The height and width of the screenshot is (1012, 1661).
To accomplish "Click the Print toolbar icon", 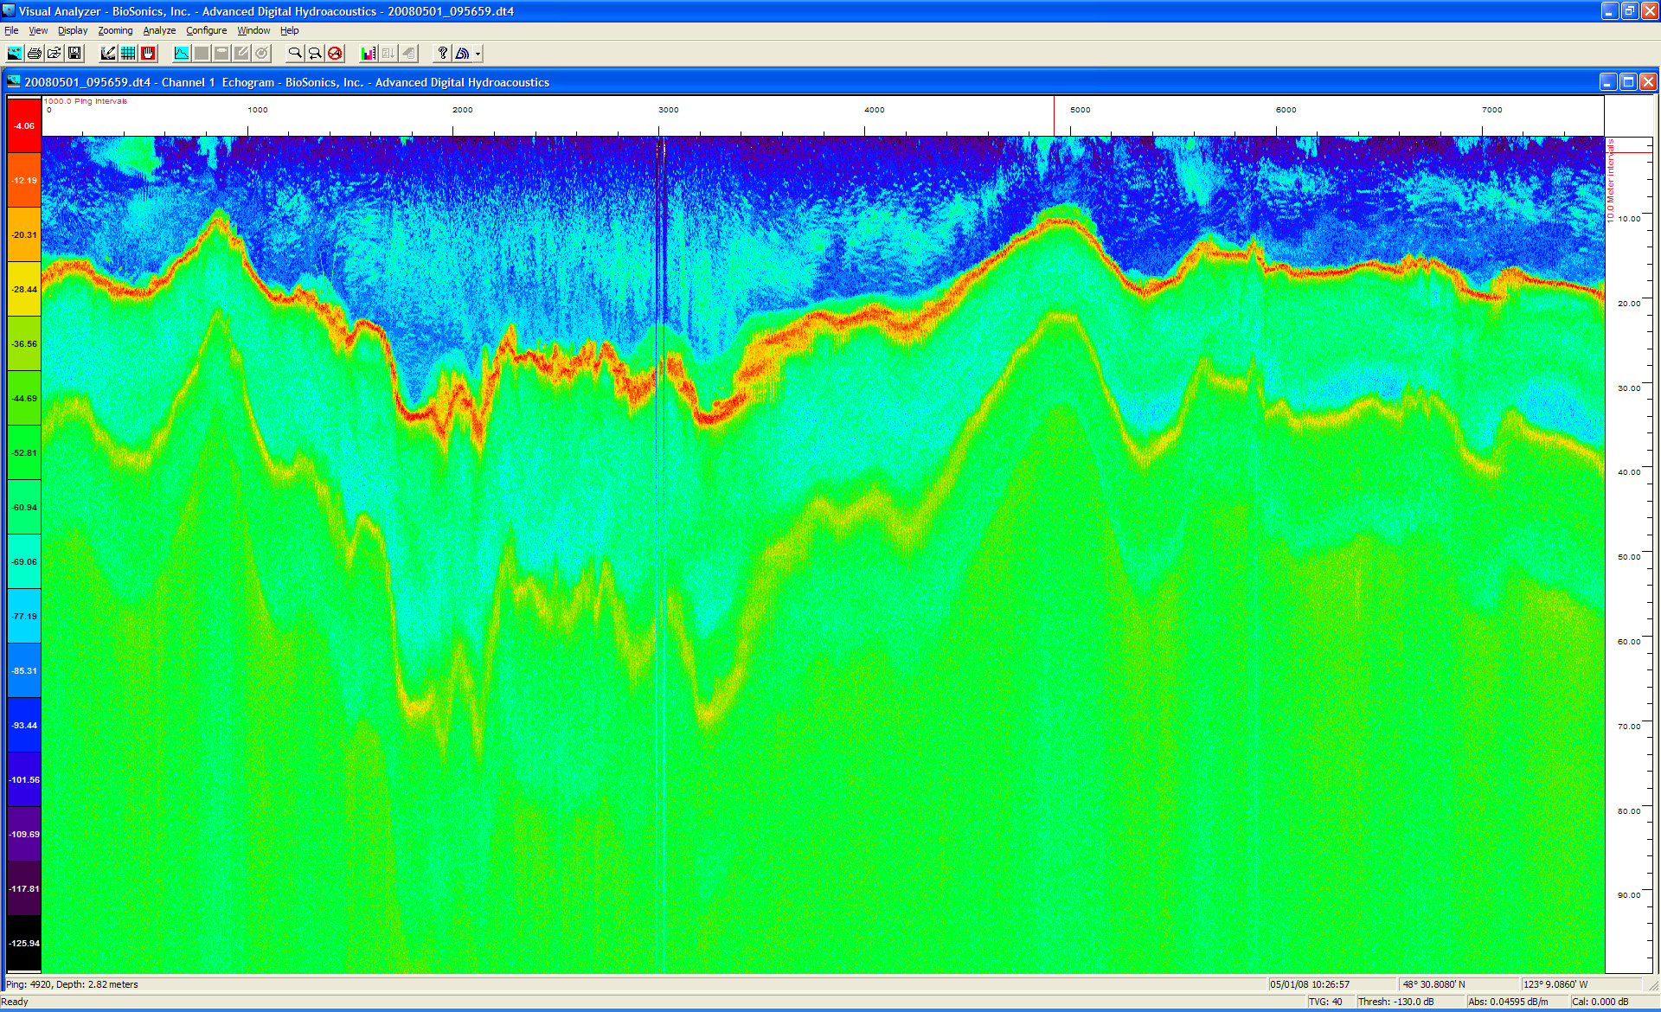I will [35, 54].
